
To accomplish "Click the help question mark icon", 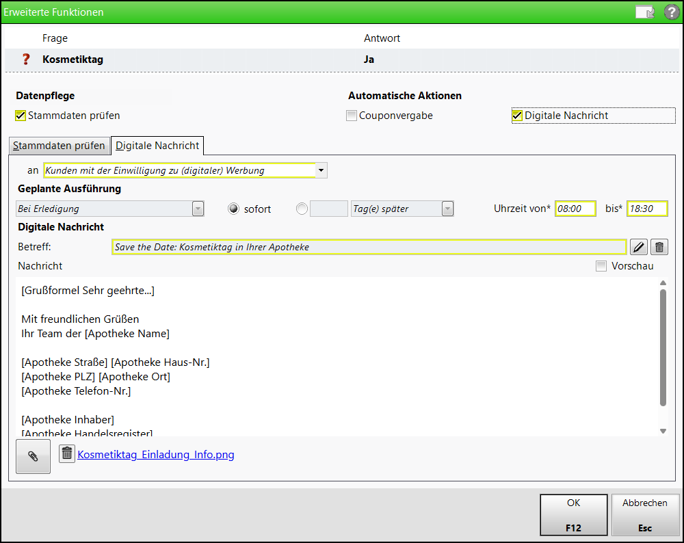I will pyautogui.click(x=672, y=12).
